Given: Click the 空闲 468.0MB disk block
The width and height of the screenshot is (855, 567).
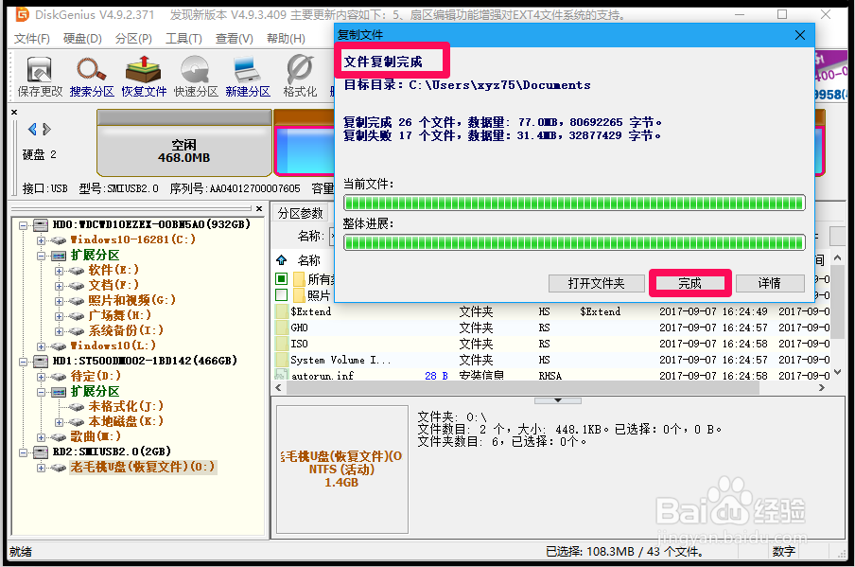Looking at the screenshot, I should click(x=184, y=143).
